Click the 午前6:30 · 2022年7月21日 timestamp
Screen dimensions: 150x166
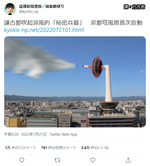point(25,134)
